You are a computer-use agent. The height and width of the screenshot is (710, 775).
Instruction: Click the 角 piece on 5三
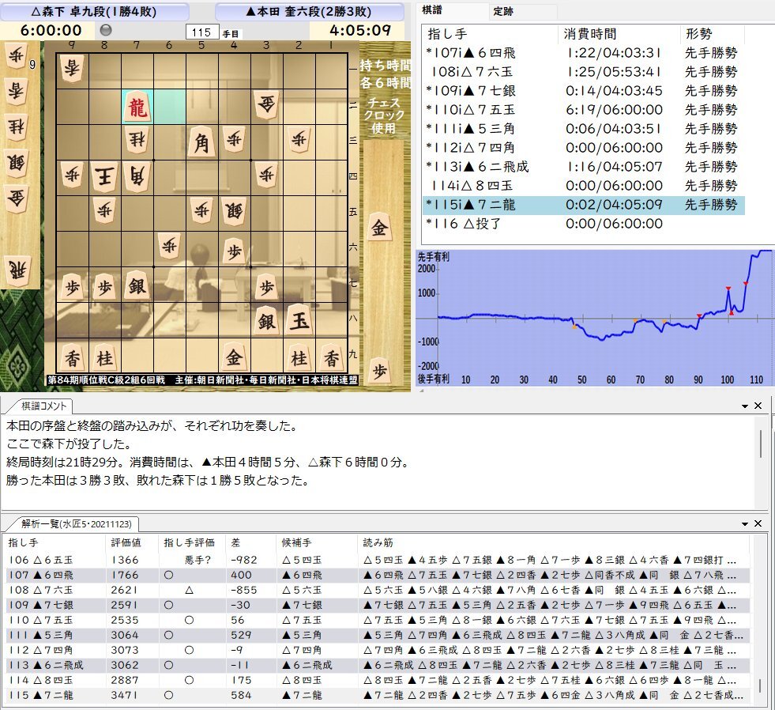click(201, 142)
